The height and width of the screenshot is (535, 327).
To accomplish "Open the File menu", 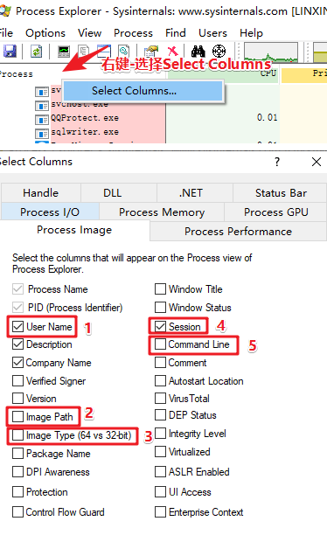I will click(x=6, y=33).
